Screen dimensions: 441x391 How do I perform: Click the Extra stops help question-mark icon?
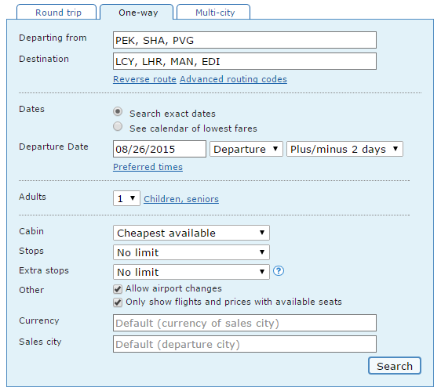[x=279, y=271]
